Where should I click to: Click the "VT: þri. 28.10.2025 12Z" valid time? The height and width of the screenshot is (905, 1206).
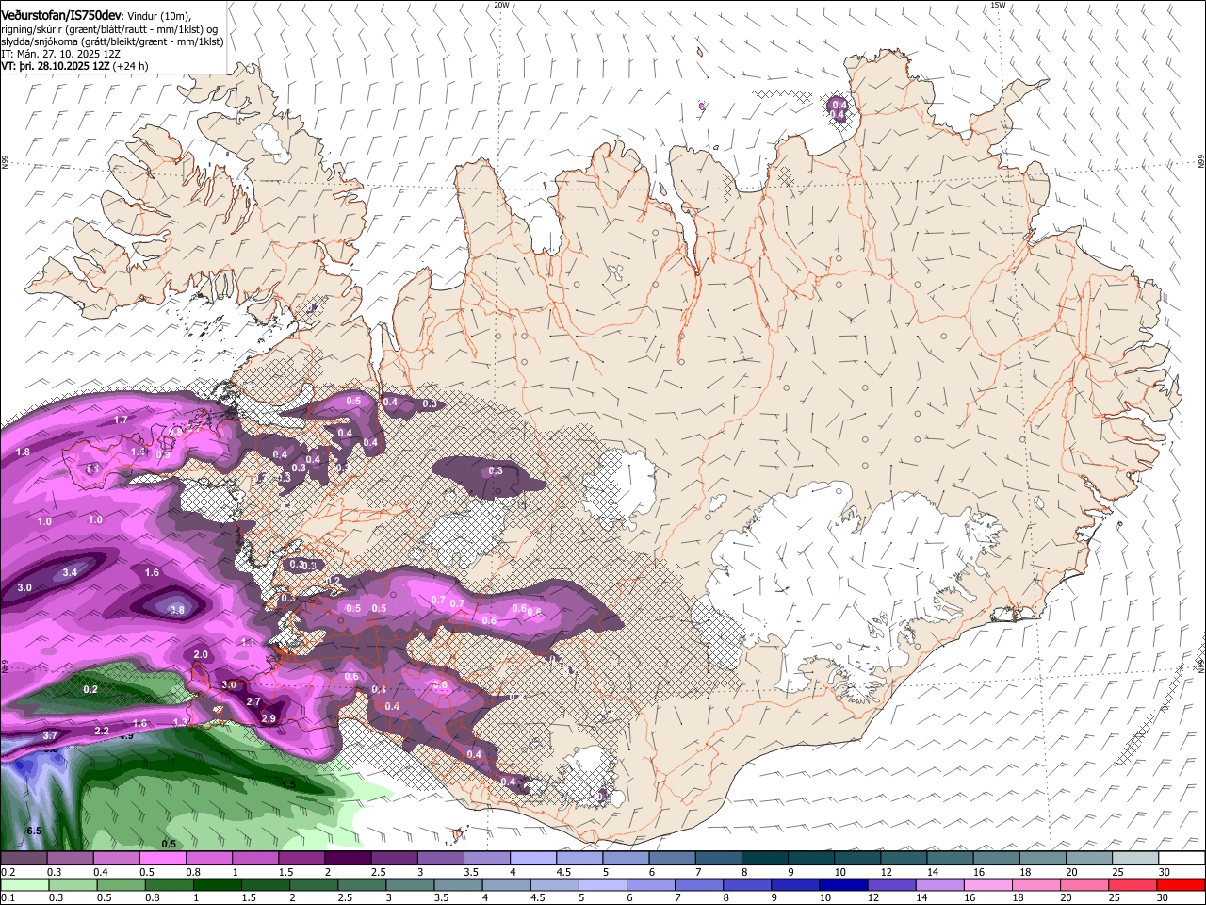point(56,66)
